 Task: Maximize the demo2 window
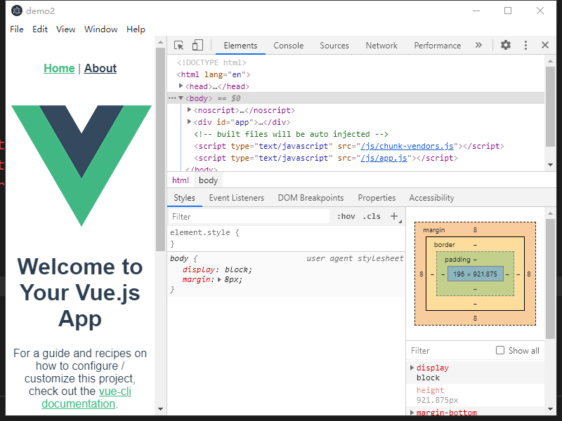[508, 11]
